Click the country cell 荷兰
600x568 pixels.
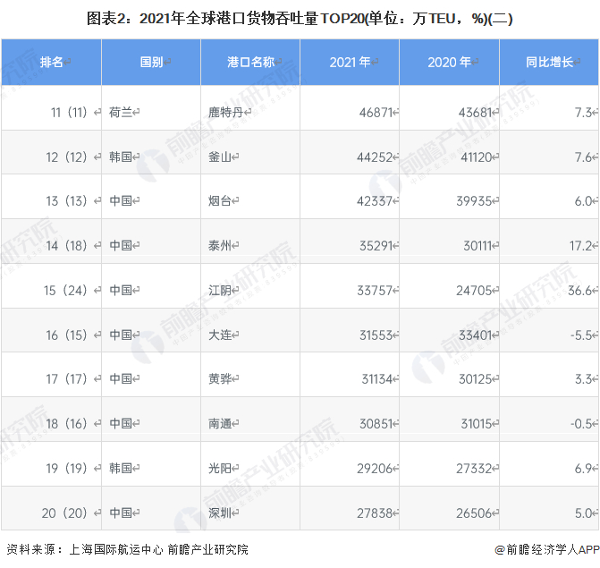(121, 113)
